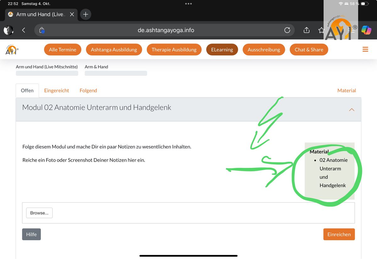This screenshot has width=377, height=259.
Task: Switch to the Eingereicht tab
Action: 57,91
